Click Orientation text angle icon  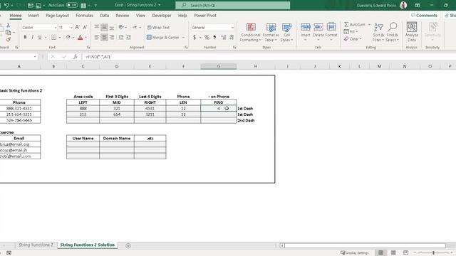coord(121,27)
